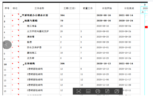The image size is (153, 97).
Task: Click the red mark icon for 主体结构 row
Action: pos(13,64)
